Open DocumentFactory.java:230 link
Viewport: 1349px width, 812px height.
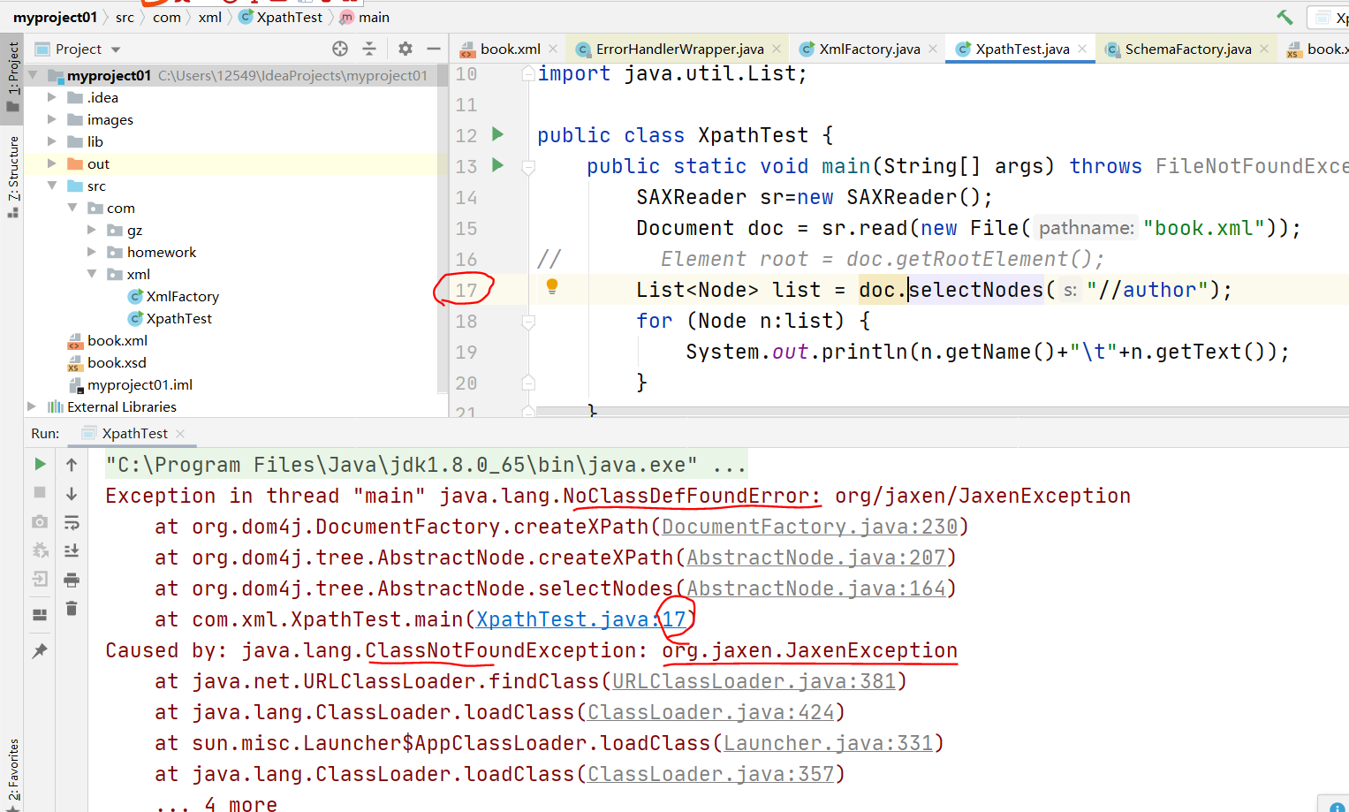809,527
